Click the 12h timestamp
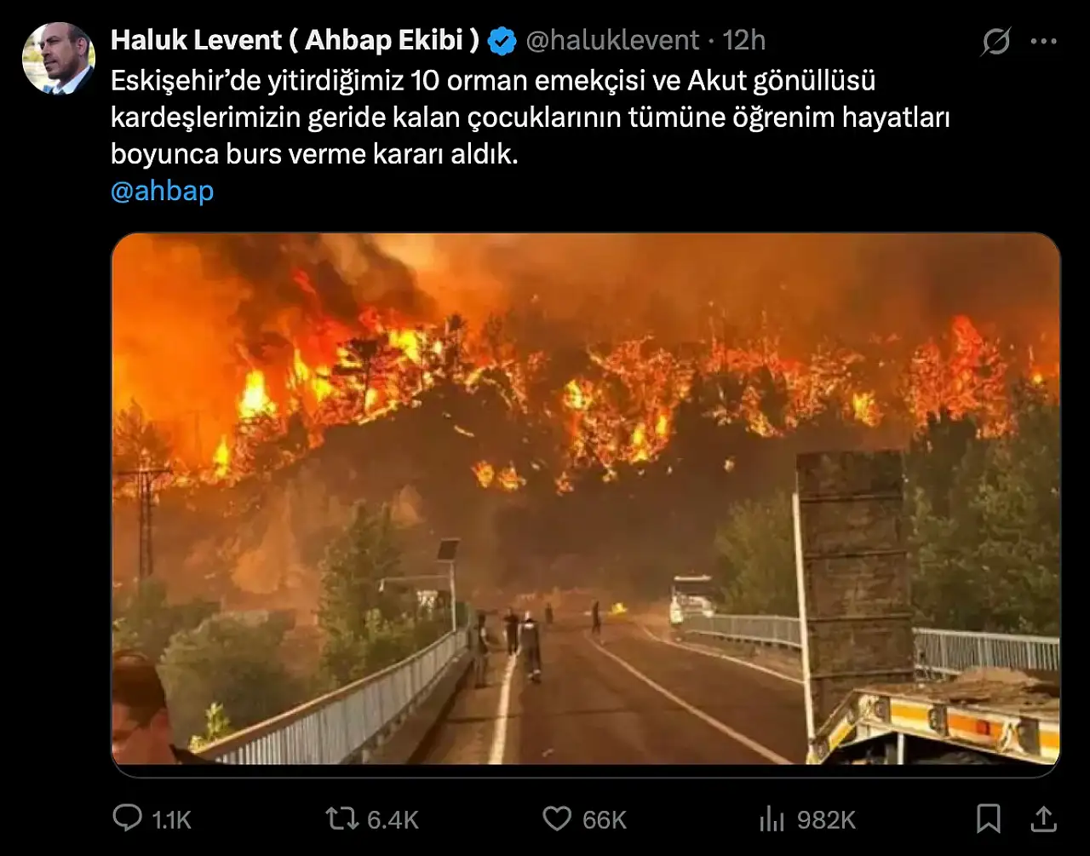 744,40
